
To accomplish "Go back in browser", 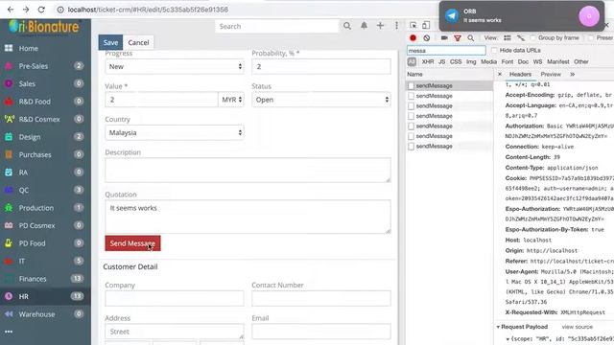I will [11, 10].
